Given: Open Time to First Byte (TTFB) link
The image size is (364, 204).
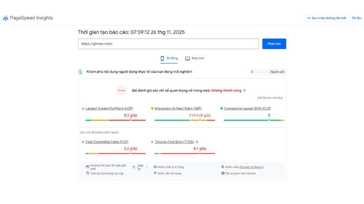Looking at the screenshot, I should coord(174,142).
